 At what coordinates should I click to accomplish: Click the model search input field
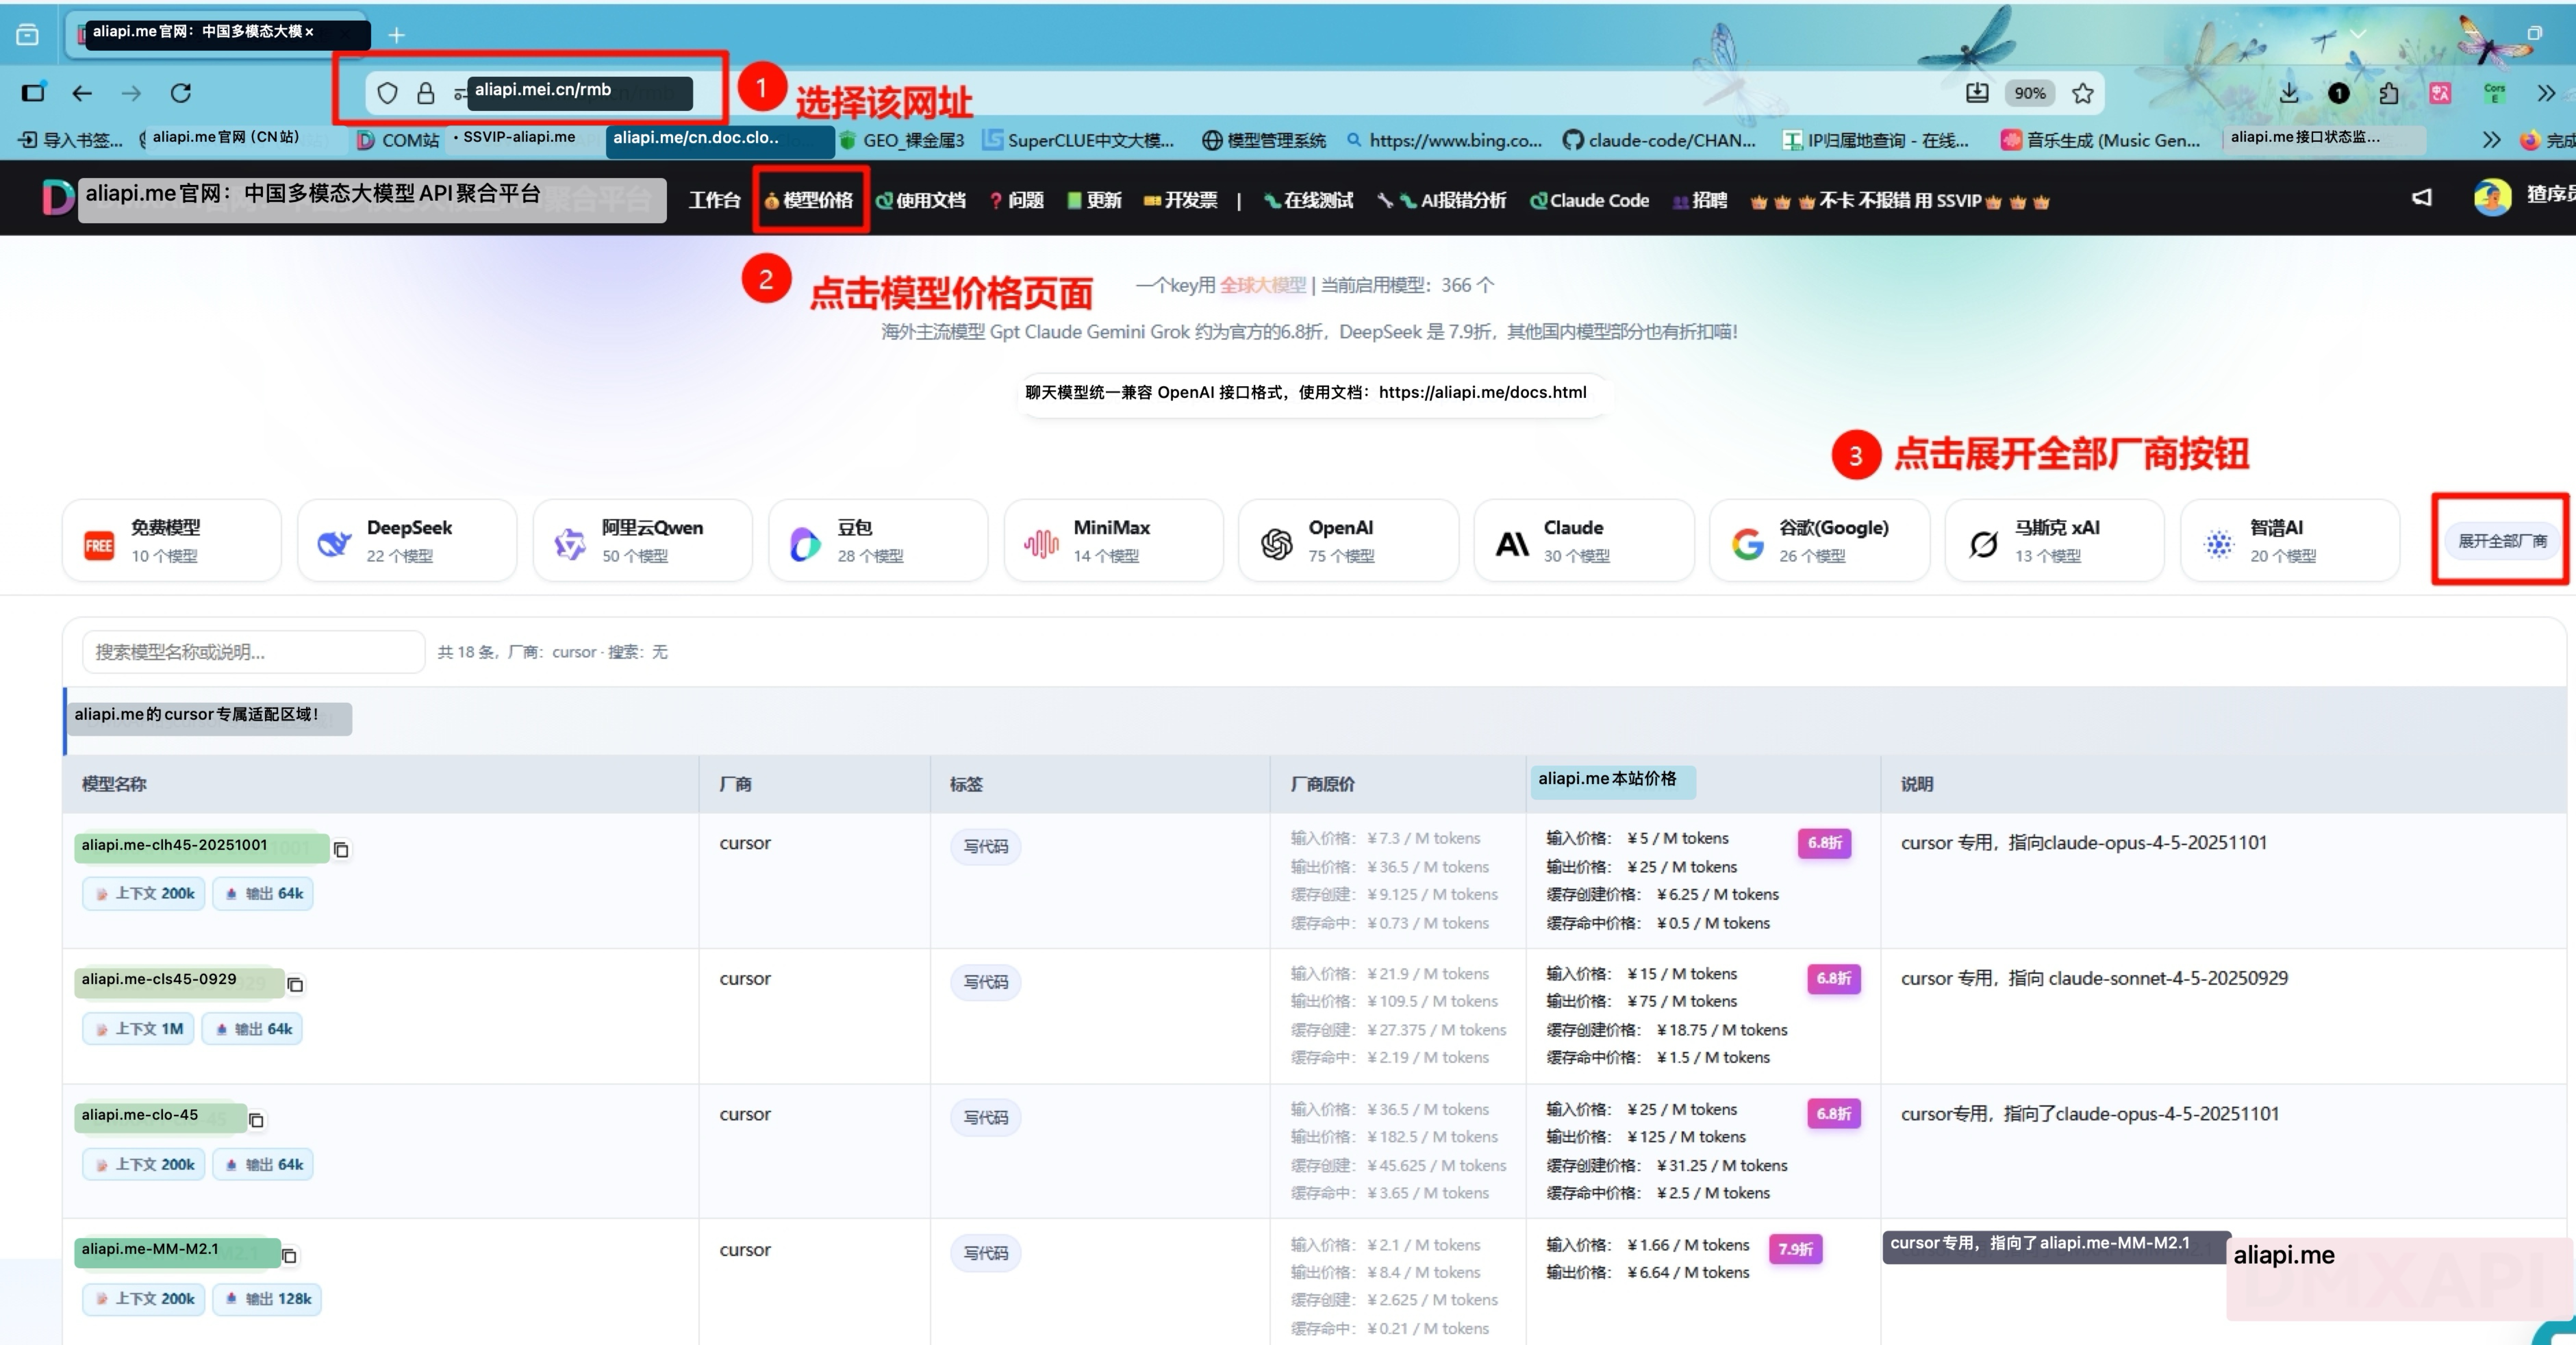[254, 652]
